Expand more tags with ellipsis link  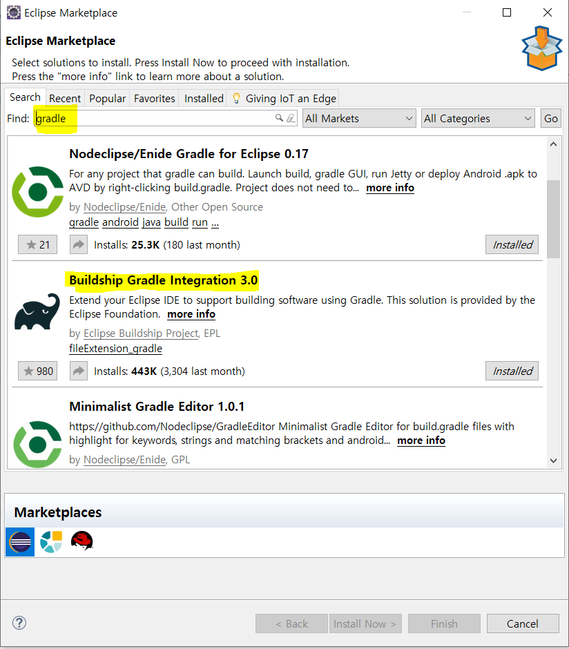(215, 223)
